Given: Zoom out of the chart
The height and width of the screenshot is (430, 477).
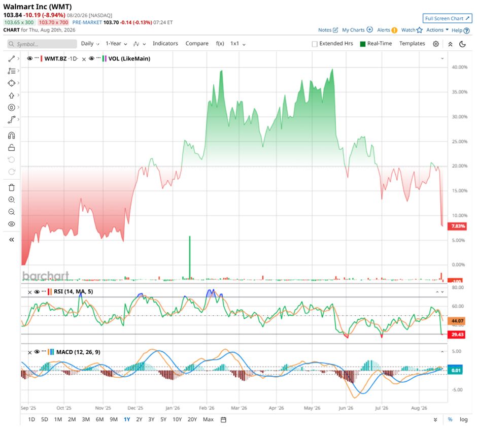Looking at the screenshot, I should (x=12, y=212).
